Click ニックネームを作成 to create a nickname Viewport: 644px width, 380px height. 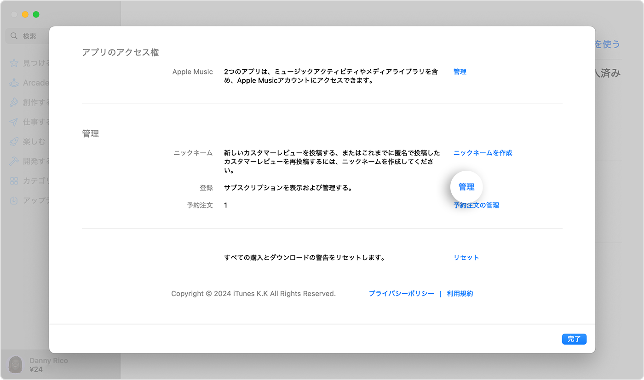(482, 152)
